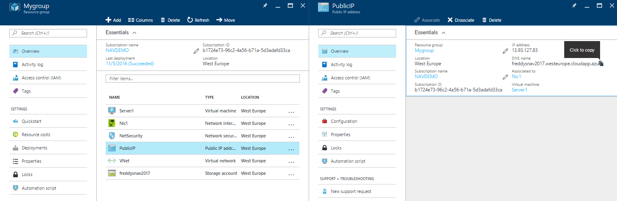Image resolution: width=617 pixels, height=201 pixels.
Task: Click the copy icon beside DNS name
Action: 601,64
